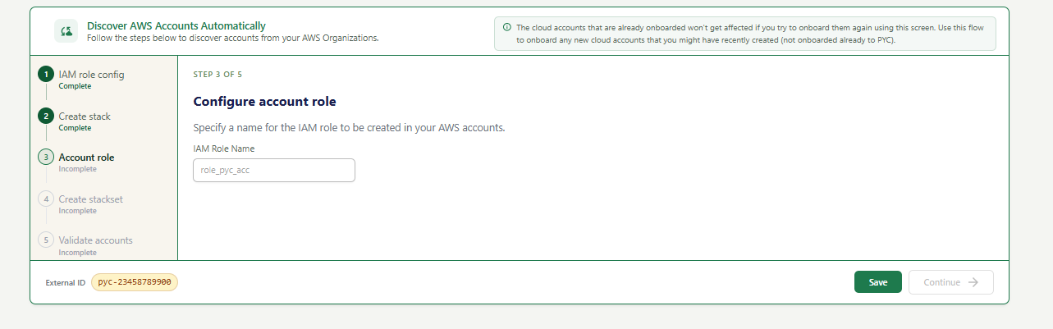Click the External ID value pyc-23458789900
The width and height of the screenshot is (1053, 329).
[135, 282]
